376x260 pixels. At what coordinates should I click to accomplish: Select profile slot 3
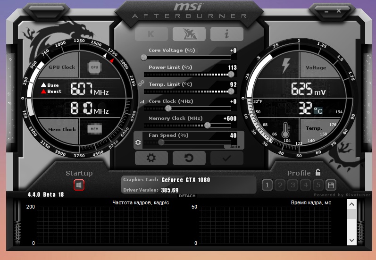click(292, 185)
